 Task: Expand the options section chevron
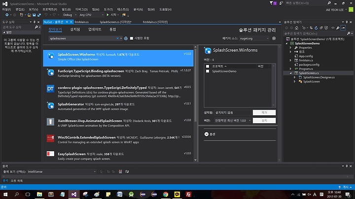[207, 134]
